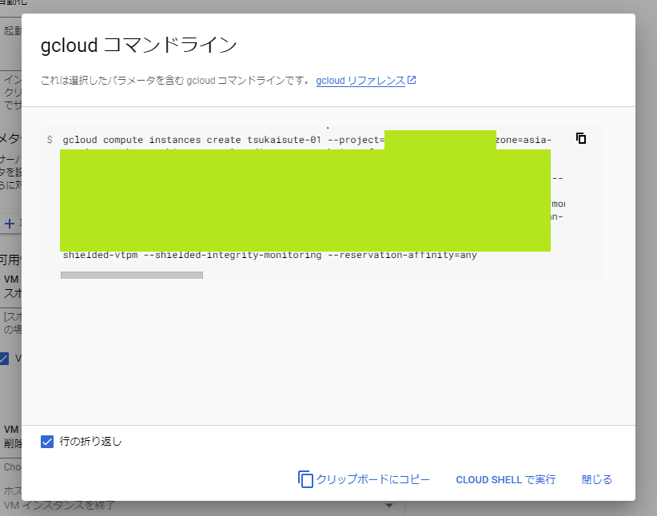657x516 pixels.
Task: Click the gcloud コマンドライン heading
Action: click(x=139, y=45)
